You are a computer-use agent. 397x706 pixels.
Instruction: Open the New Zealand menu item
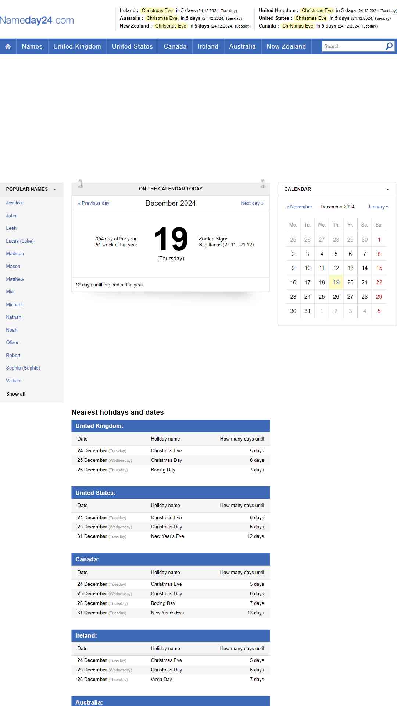286,46
